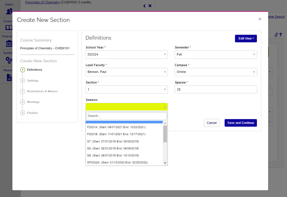Click the link chain icon
This screenshot has height=197, width=287.
pos(276,35)
